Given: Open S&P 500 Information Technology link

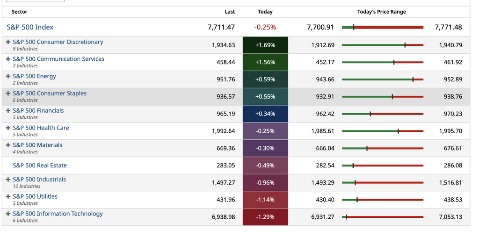Looking at the screenshot, I should (x=58, y=214).
